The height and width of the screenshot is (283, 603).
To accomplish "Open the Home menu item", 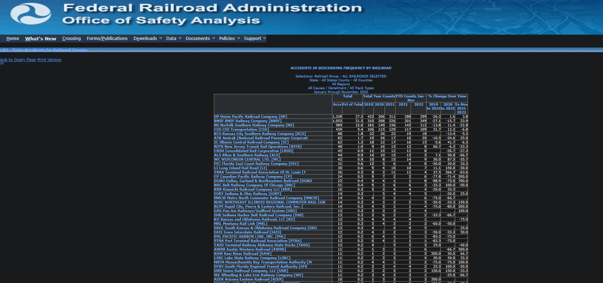I will 12,39.
